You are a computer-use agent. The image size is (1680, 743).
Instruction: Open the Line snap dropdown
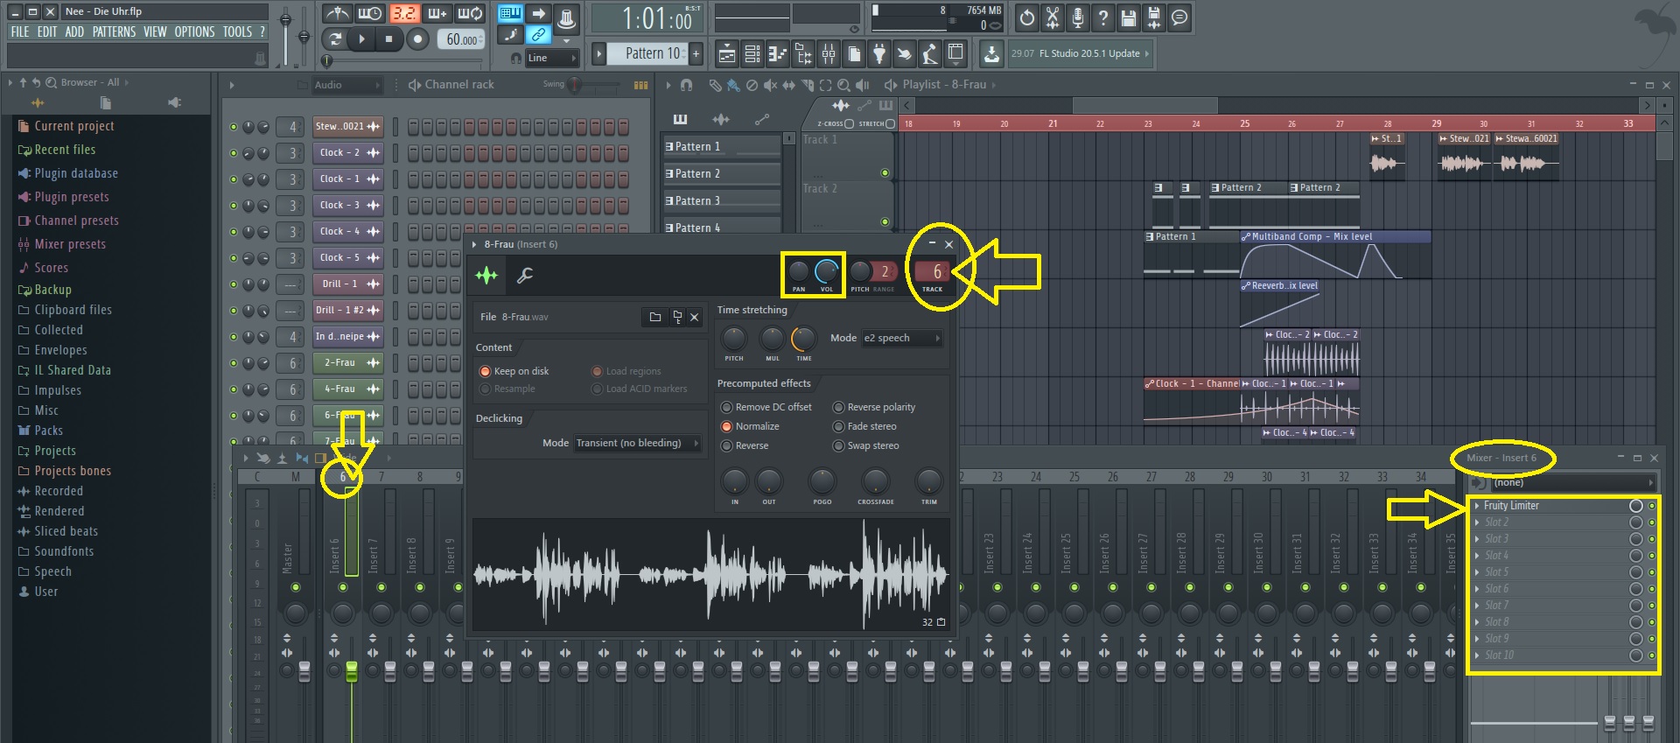[552, 58]
